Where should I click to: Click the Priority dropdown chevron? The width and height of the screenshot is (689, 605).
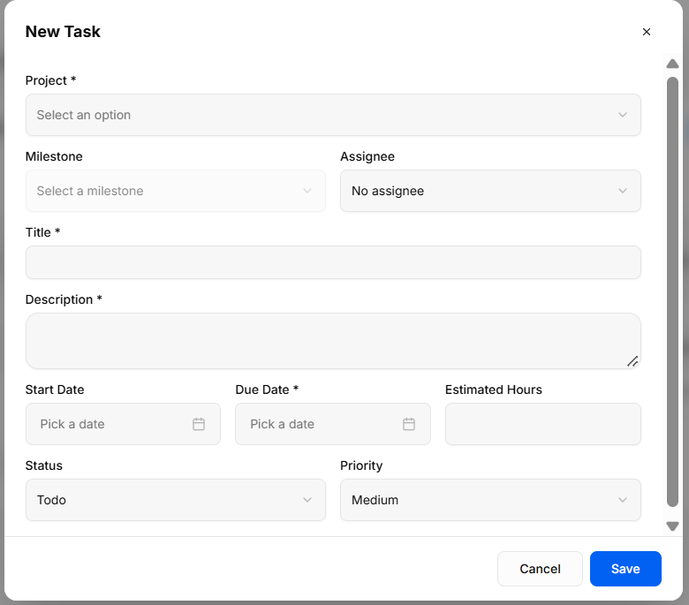(x=622, y=500)
